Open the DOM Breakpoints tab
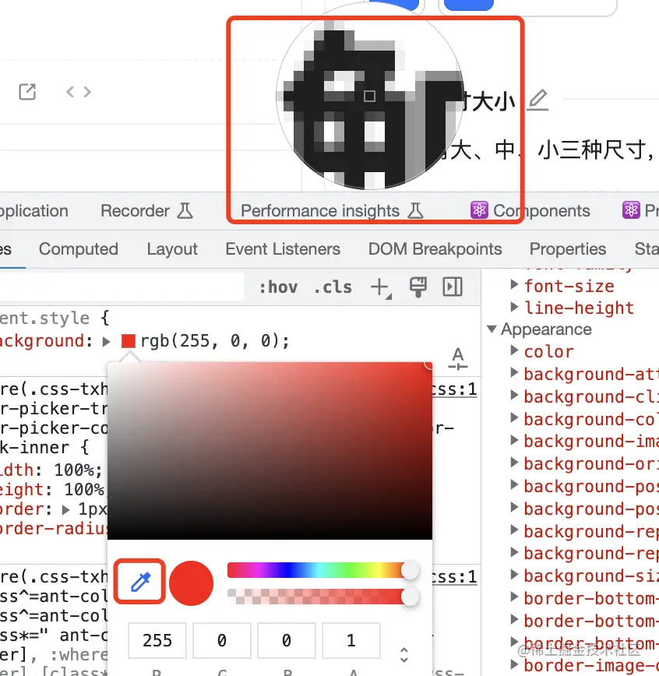Screen dimensions: 659x676 pos(435,249)
